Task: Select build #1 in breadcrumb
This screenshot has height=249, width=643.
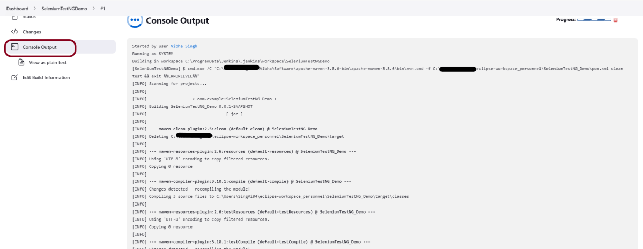Action: (103, 9)
